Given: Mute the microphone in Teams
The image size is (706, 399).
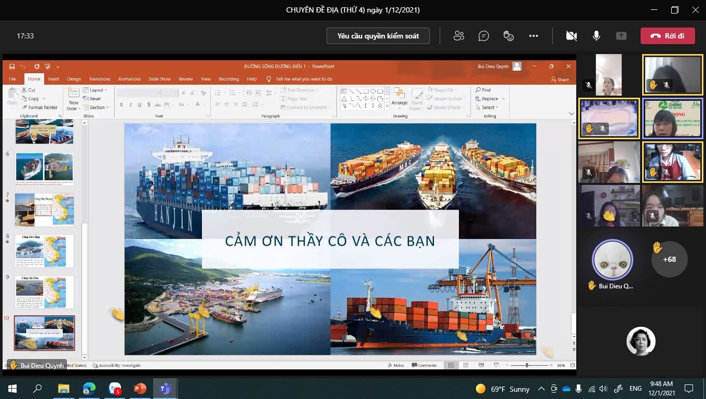Looking at the screenshot, I should (595, 36).
